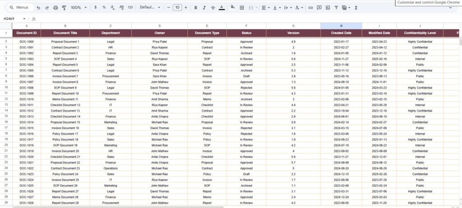This screenshot has width=462, height=208.
Task: Insert a link
Action: 310,8
